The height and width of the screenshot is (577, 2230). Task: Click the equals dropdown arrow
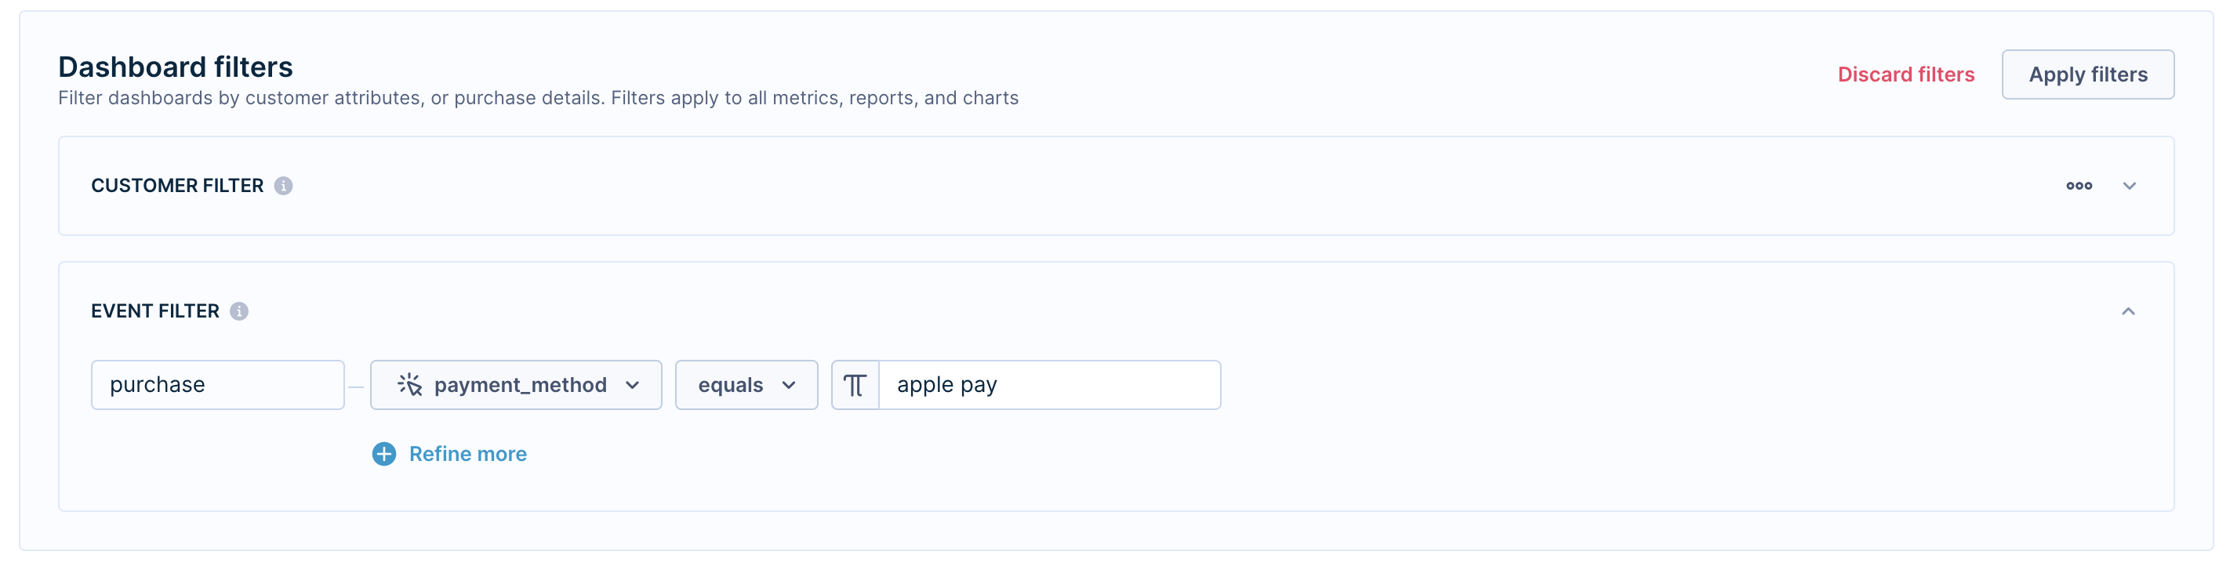[789, 386]
